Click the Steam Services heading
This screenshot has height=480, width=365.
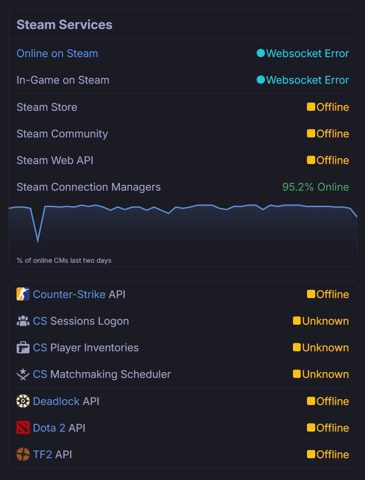pos(64,25)
